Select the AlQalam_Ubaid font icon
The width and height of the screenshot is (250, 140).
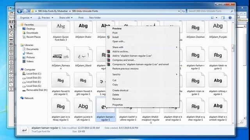click(x=83, y=54)
